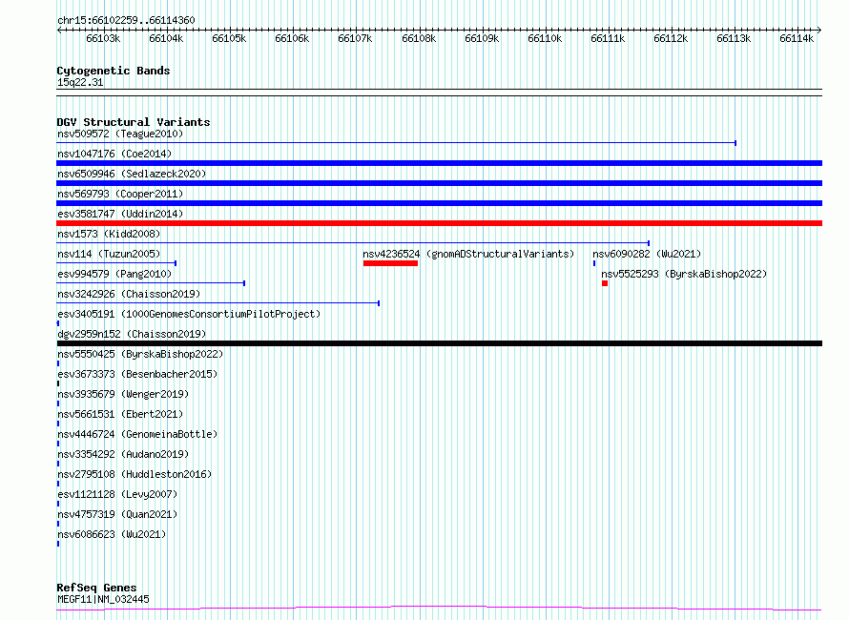Select the 15q22.31 band label
The image size is (849, 620).
(x=80, y=82)
